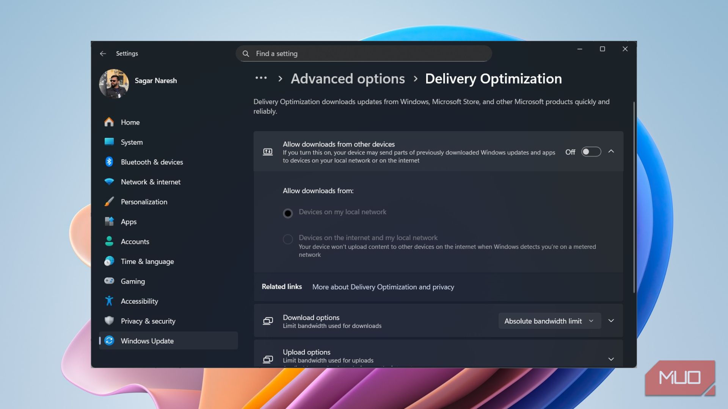The height and width of the screenshot is (409, 728).
Task: Click the Privacy & security shield icon
Action: (109, 321)
